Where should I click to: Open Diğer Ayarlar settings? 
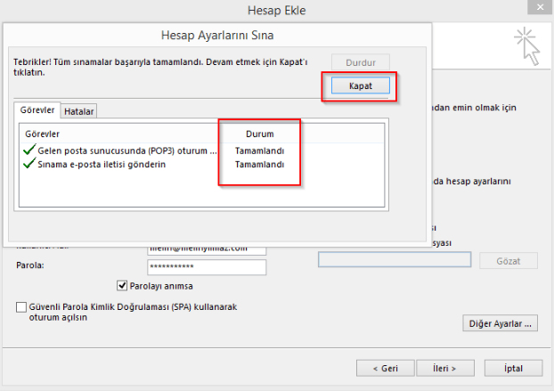(501, 323)
